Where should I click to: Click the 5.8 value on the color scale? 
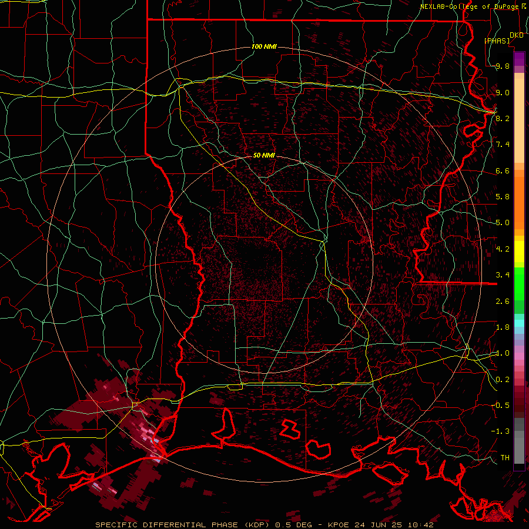coord(503,196)
